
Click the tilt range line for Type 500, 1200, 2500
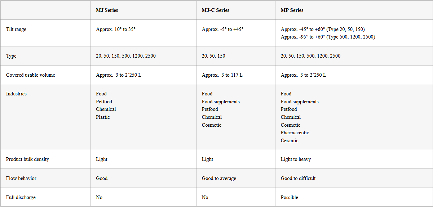(328, 37)
